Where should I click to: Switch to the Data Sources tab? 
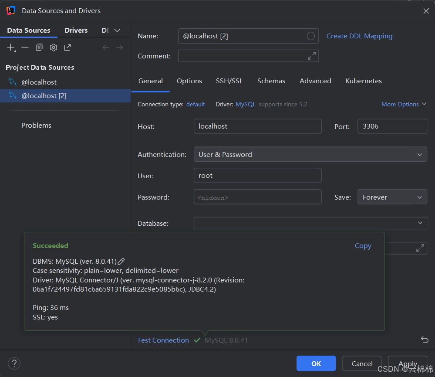click(29, 30)
